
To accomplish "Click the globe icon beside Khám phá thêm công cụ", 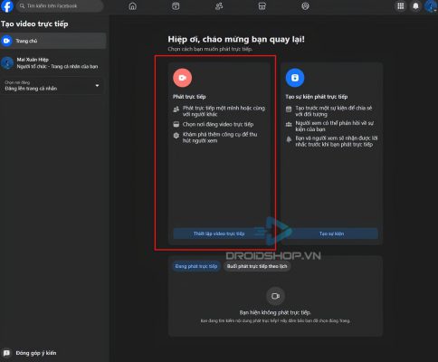I will [176, 136].
